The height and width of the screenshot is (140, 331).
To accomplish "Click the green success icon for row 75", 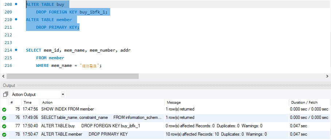I will 4,109.
